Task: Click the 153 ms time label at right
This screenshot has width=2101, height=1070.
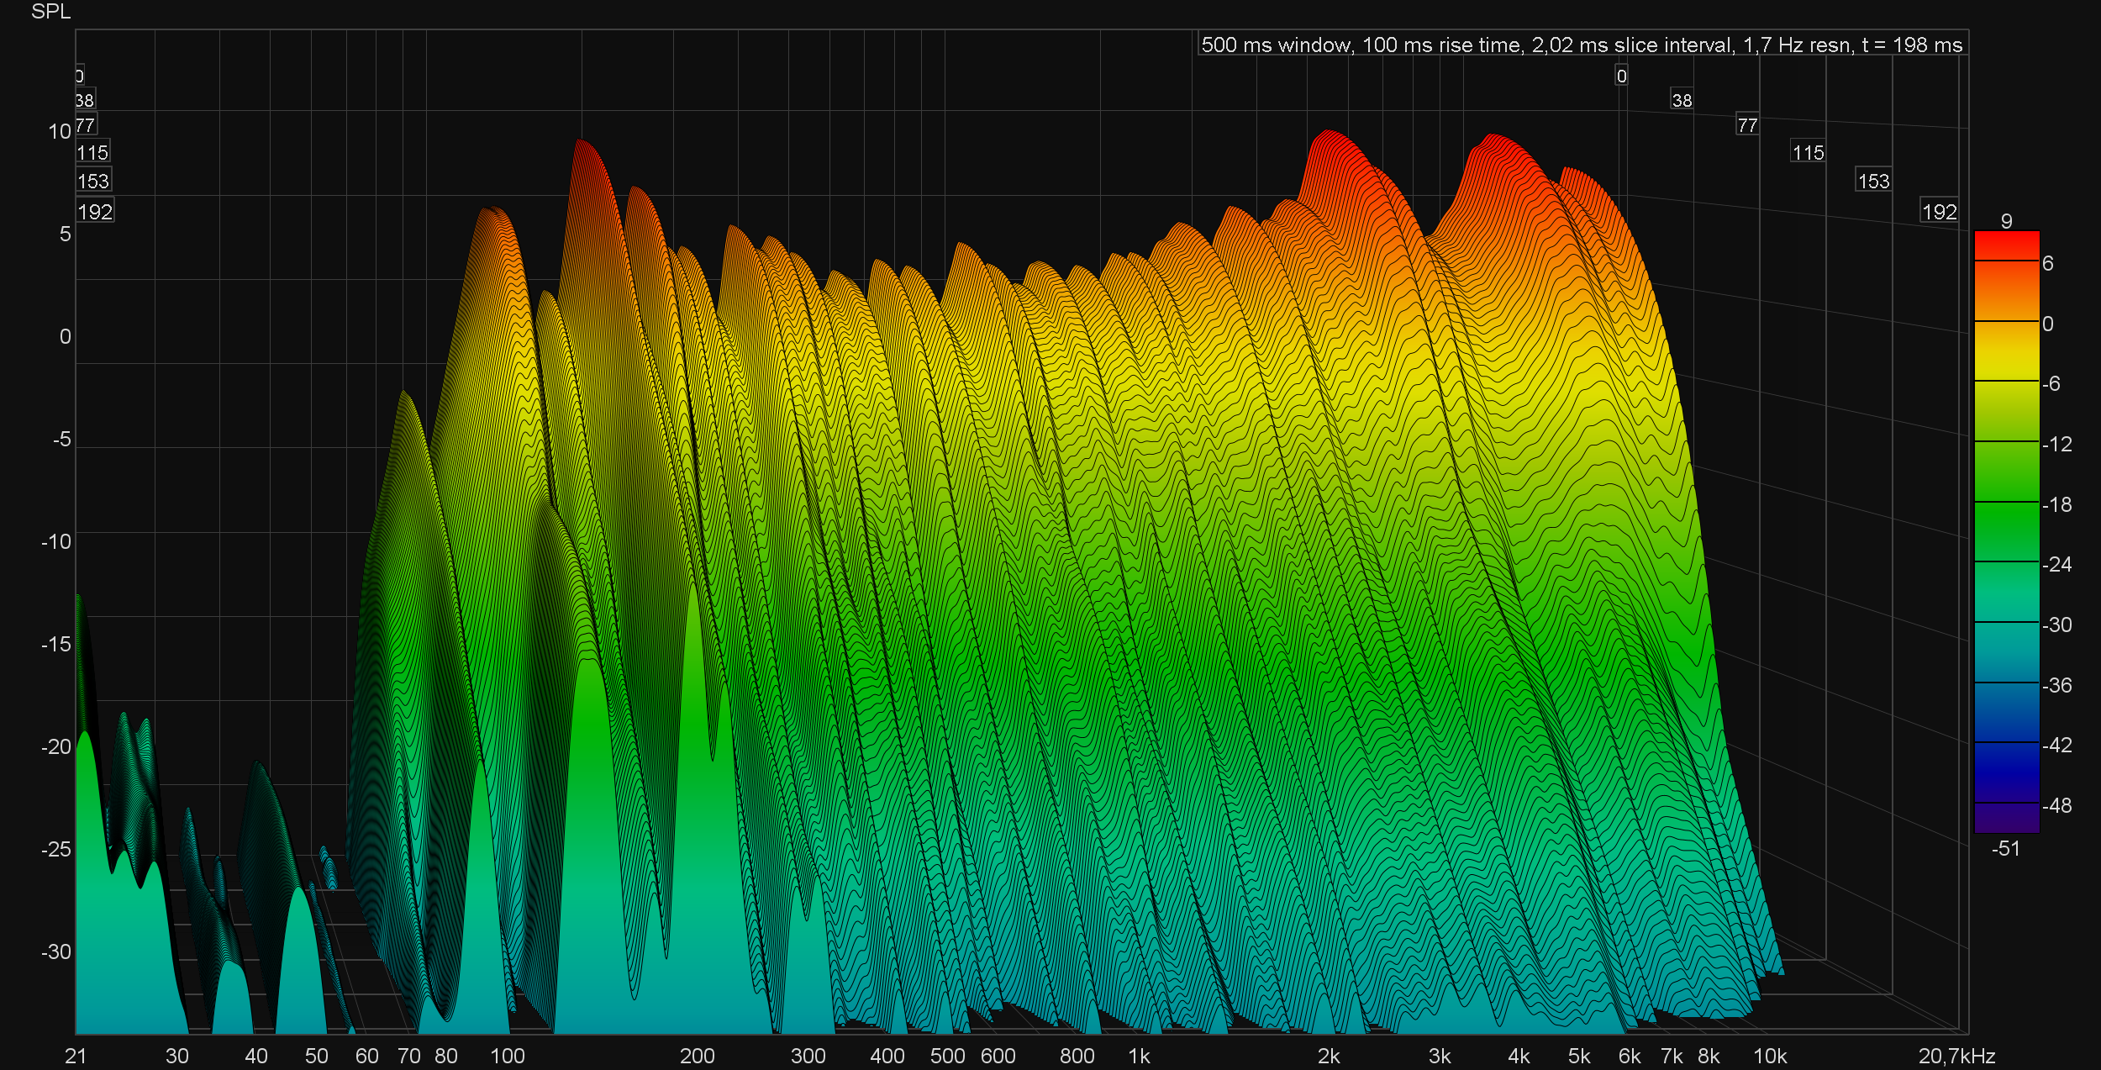Action: tap(1873, 181)
